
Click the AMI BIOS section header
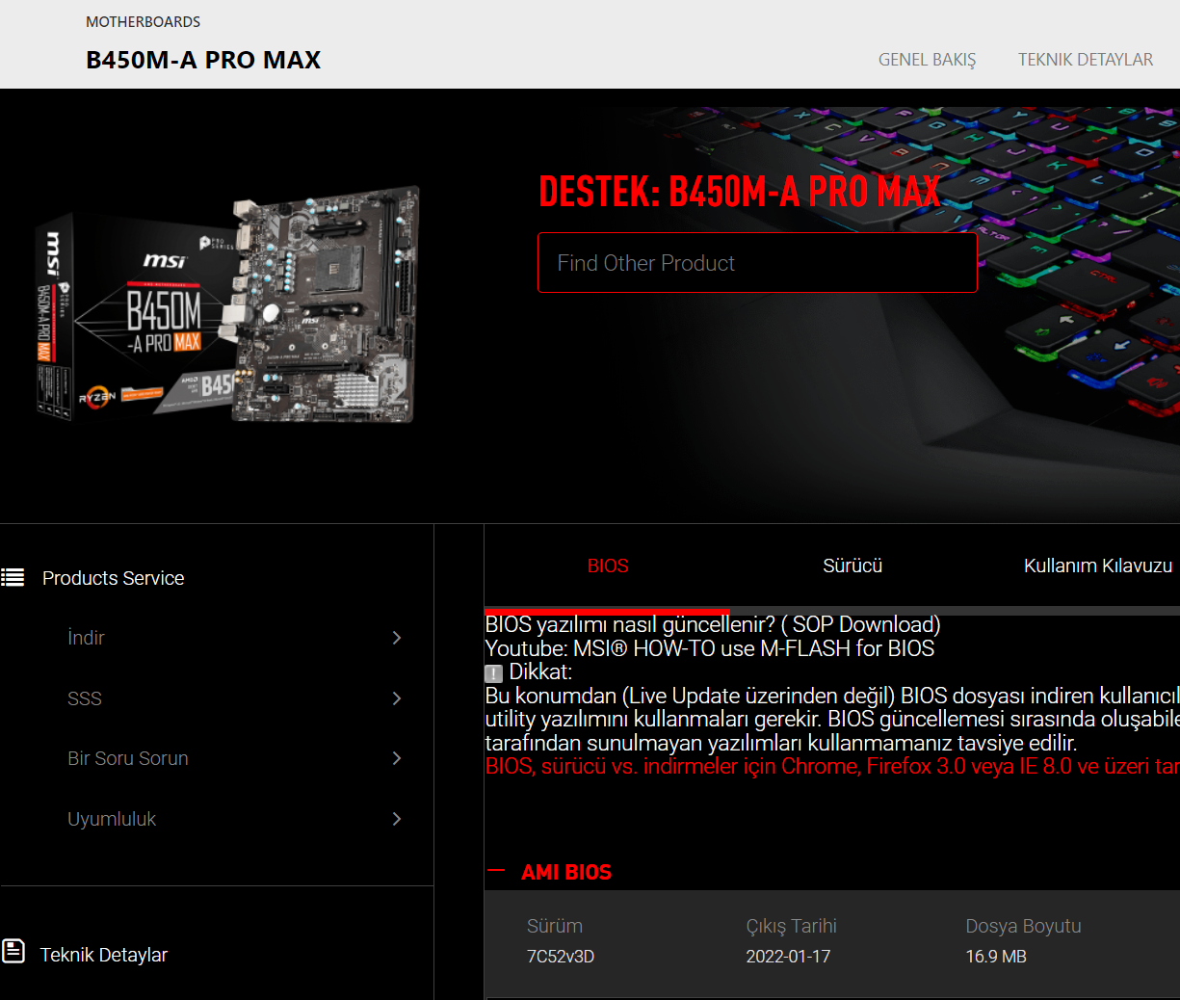[566, 872]
